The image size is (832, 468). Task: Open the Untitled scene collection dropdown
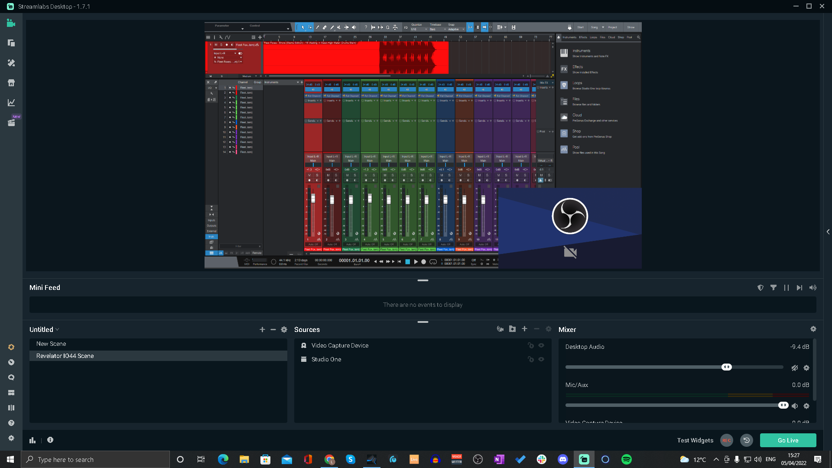point(44,330)
